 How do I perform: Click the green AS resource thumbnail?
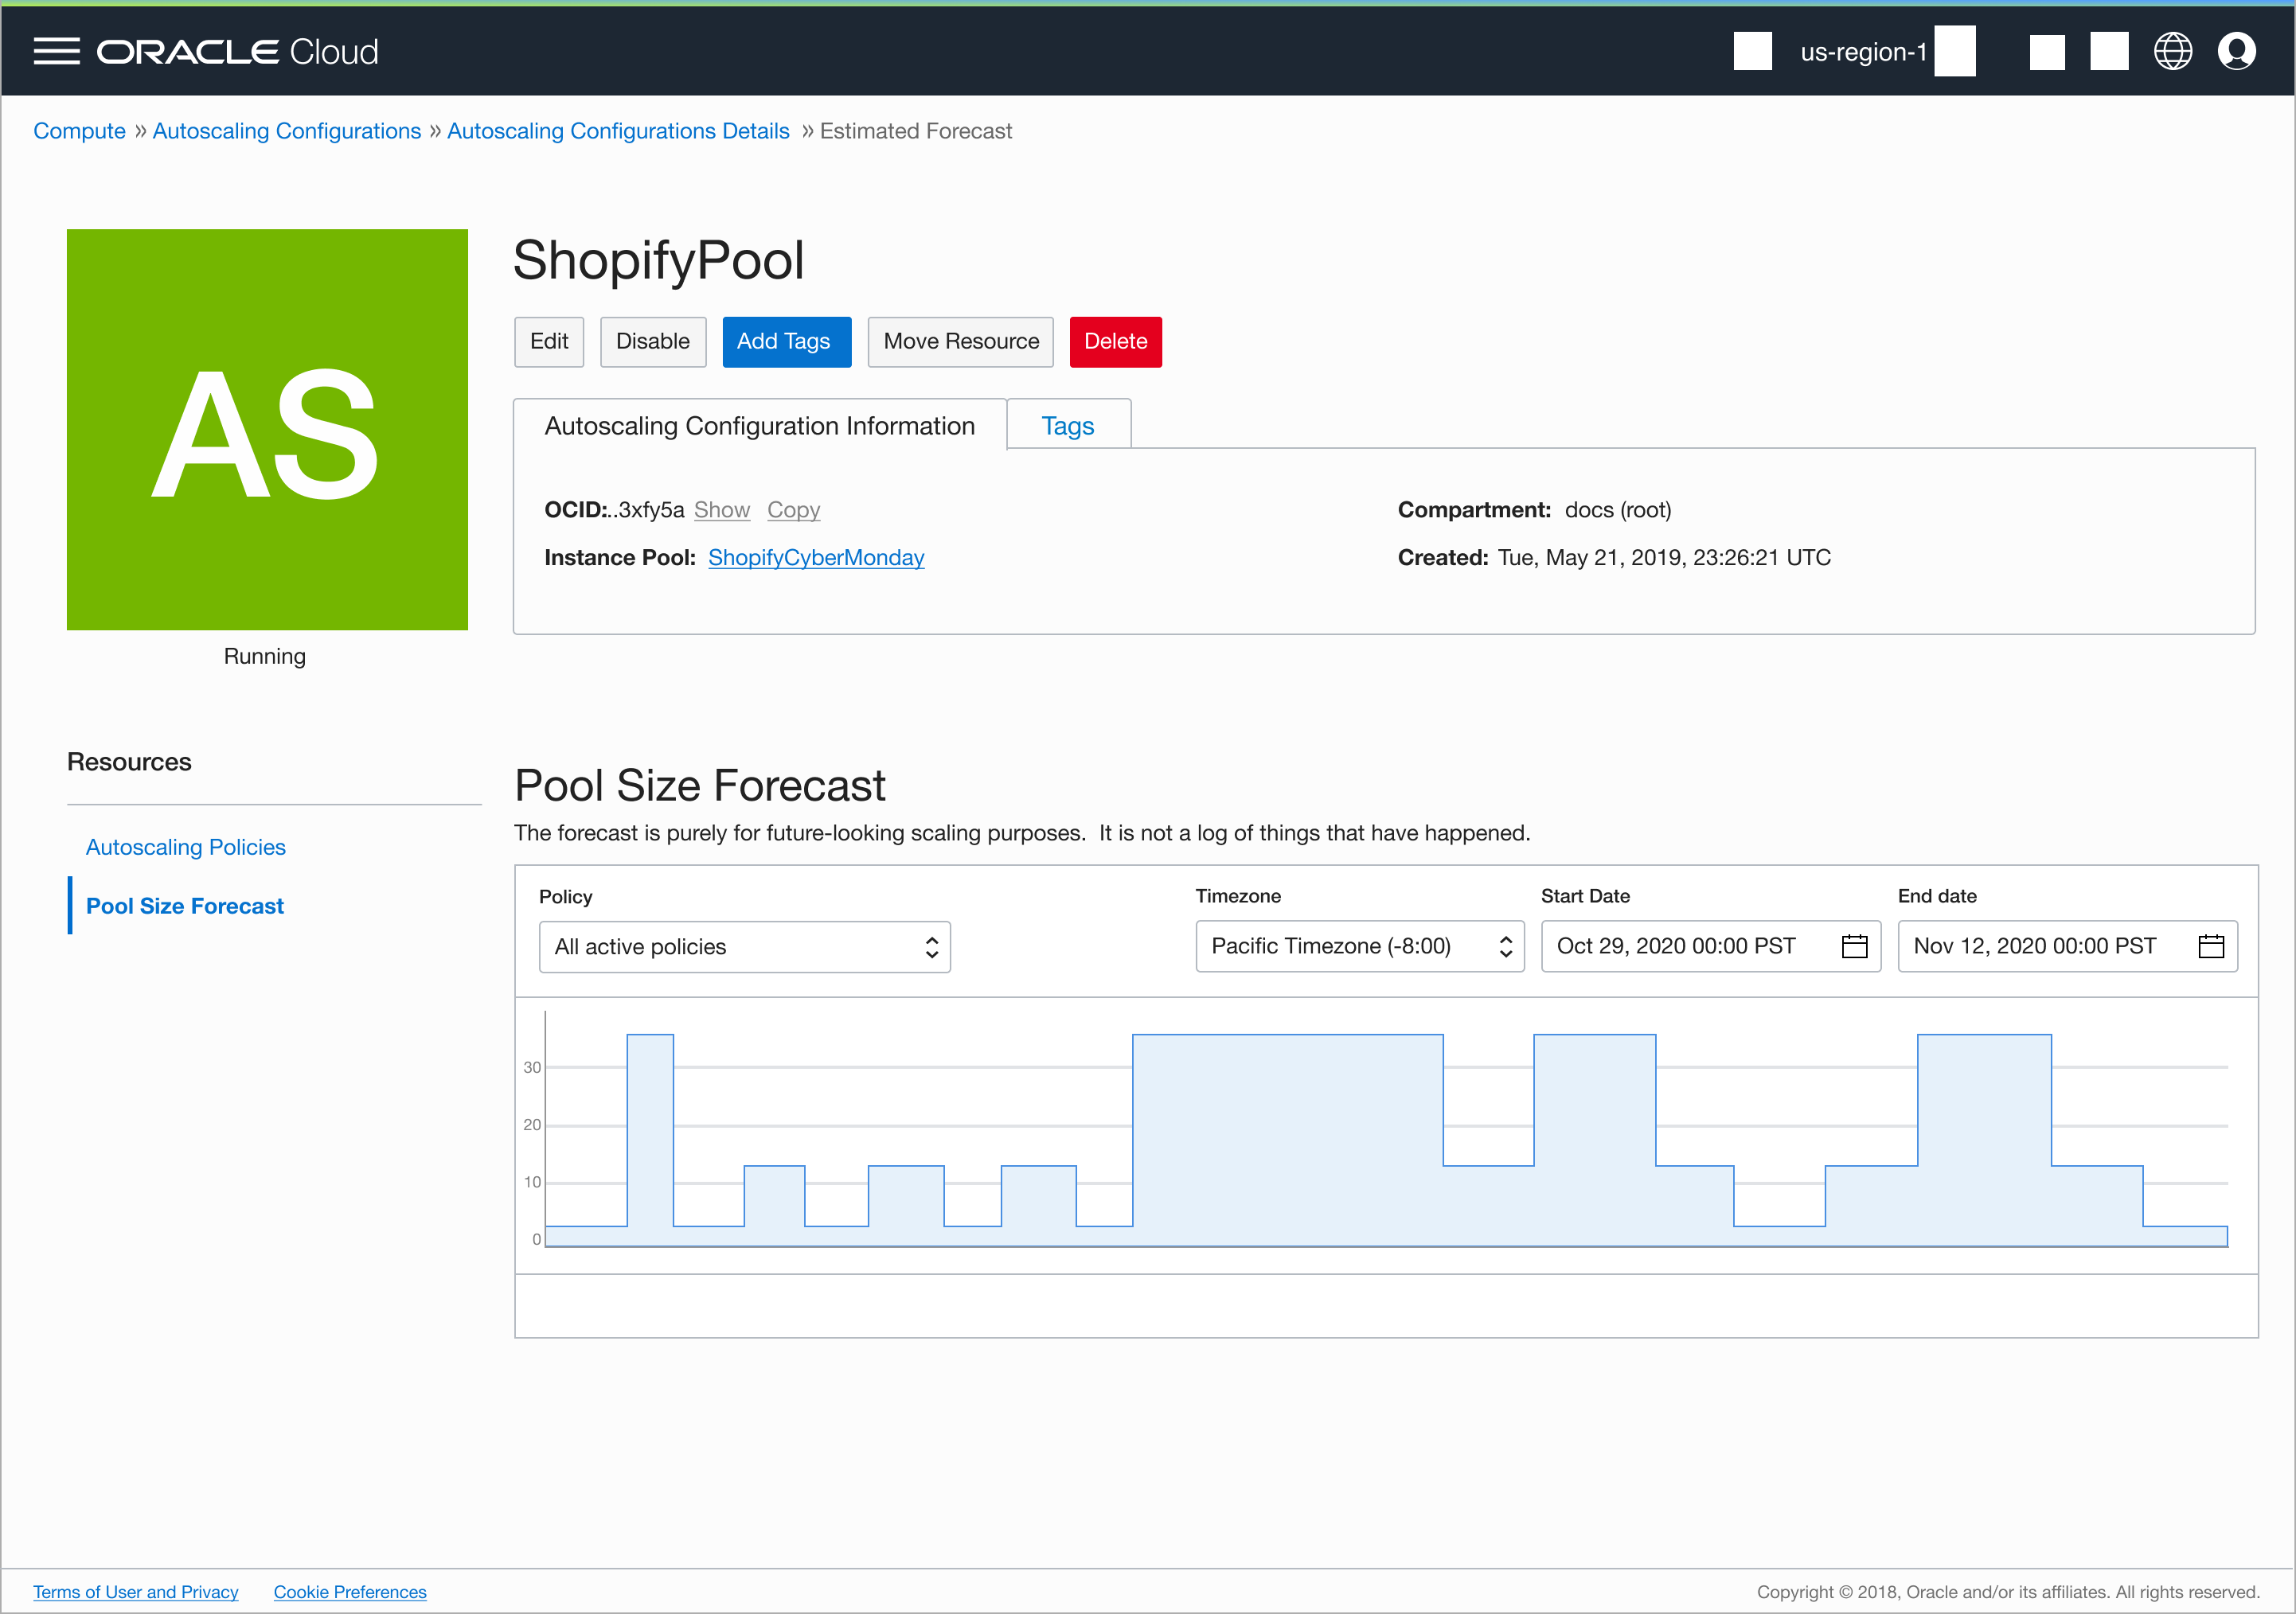267,430
